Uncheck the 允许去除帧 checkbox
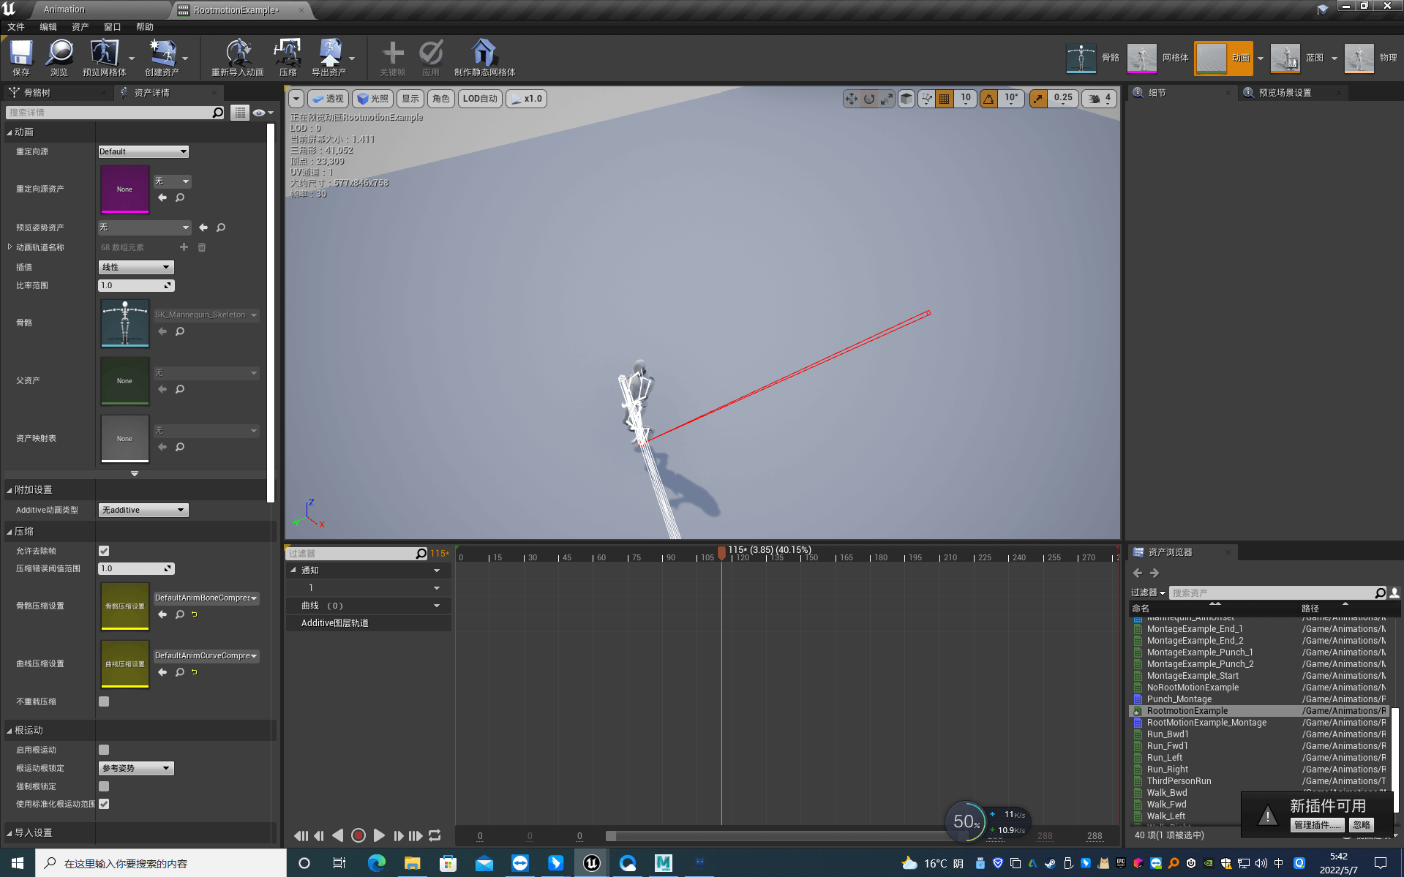Image resolution: width=1404 pixels, height=877 pixels. point(104,551)
